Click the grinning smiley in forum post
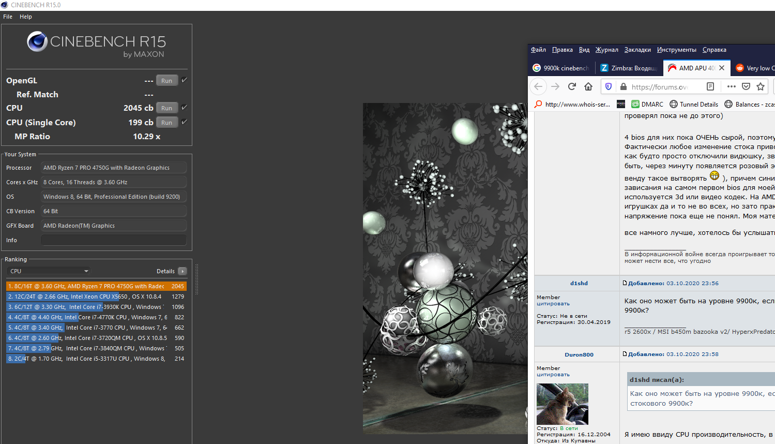Image resolution: width=775 pixels, height=444 pixels. [715, 176]
